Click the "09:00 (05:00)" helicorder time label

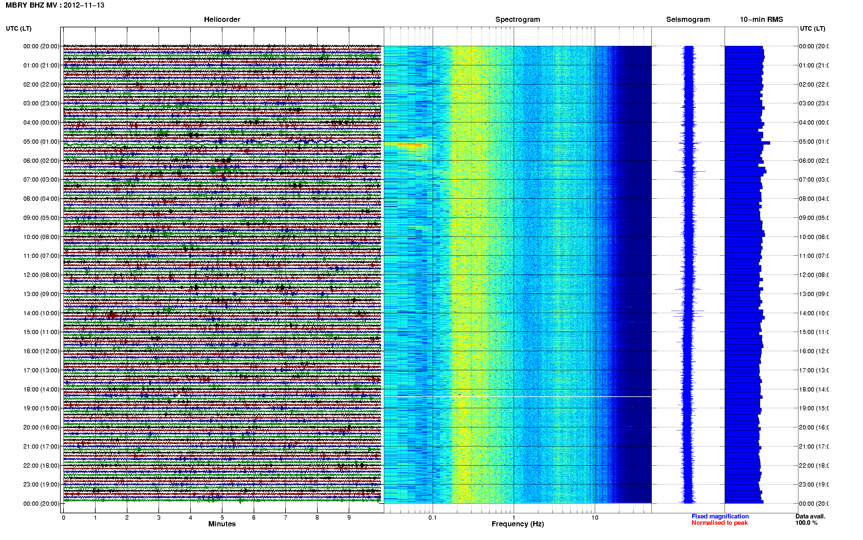point(41,218)
